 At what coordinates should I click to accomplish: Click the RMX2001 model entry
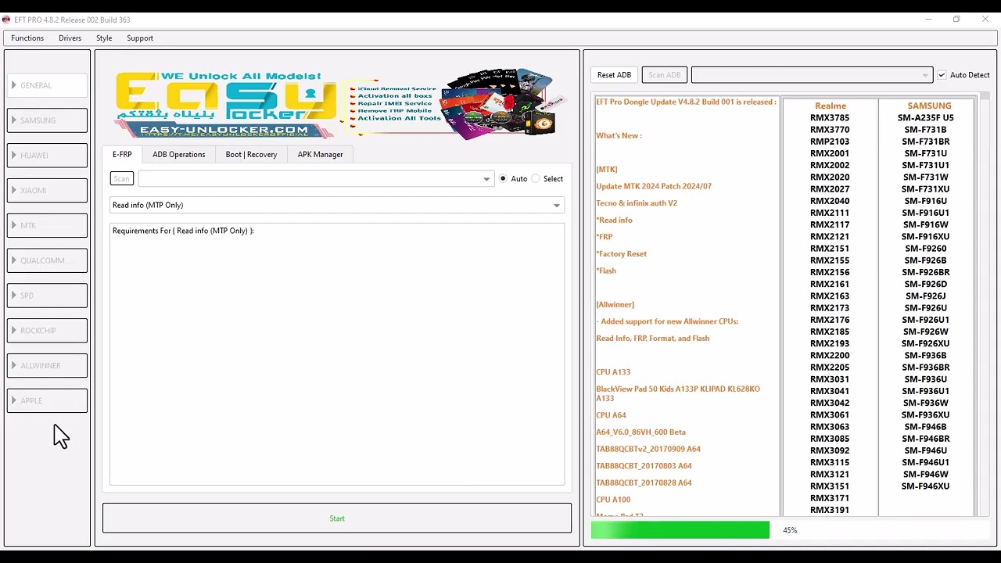point(830,154)
